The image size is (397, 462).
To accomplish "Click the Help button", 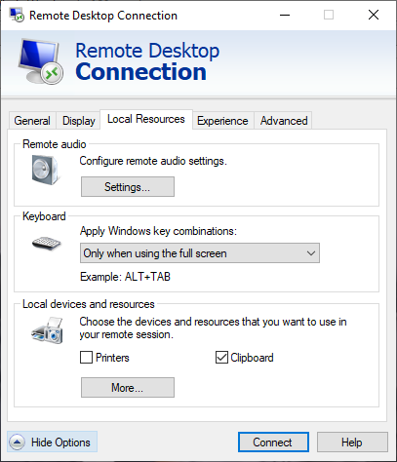I will point(352,443).
